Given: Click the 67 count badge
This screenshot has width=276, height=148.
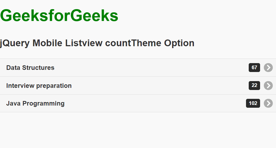Looking at the screenshot, I should point(254,68).
